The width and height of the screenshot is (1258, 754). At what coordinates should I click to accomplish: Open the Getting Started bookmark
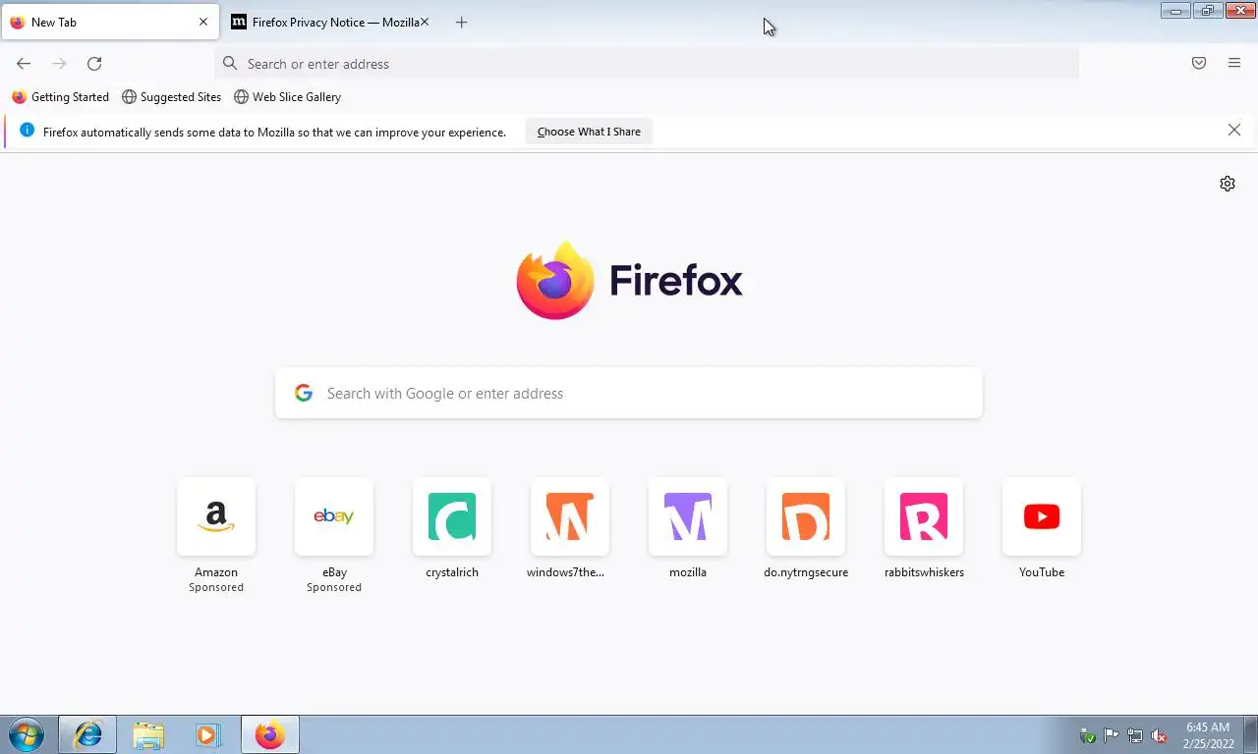61,97
